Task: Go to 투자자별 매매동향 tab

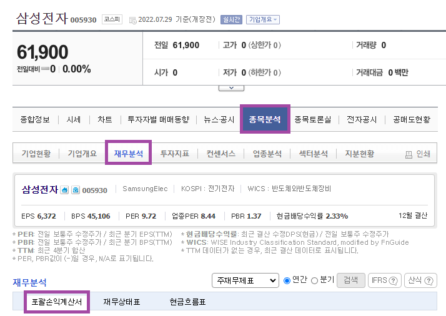Action: (x=158, y=119)
